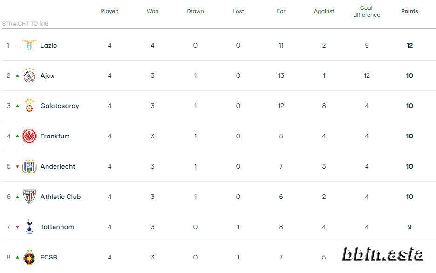
Task: Click the Anderlecht club crest icon
Action: coord(29,166)
